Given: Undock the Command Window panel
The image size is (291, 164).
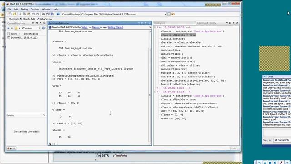Looking at the screenshot, I should pos(146,23).
